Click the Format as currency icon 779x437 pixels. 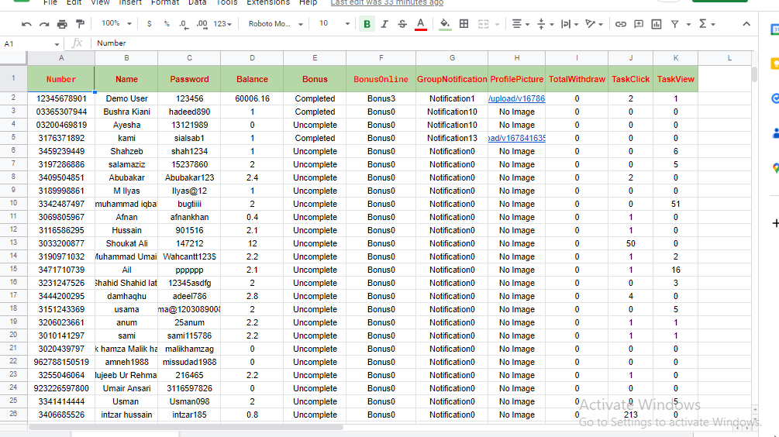point(149,24)
